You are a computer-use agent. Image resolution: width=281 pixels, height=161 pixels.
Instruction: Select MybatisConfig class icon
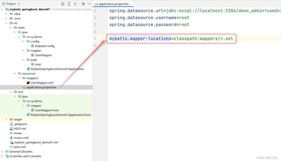click(32, 46)
